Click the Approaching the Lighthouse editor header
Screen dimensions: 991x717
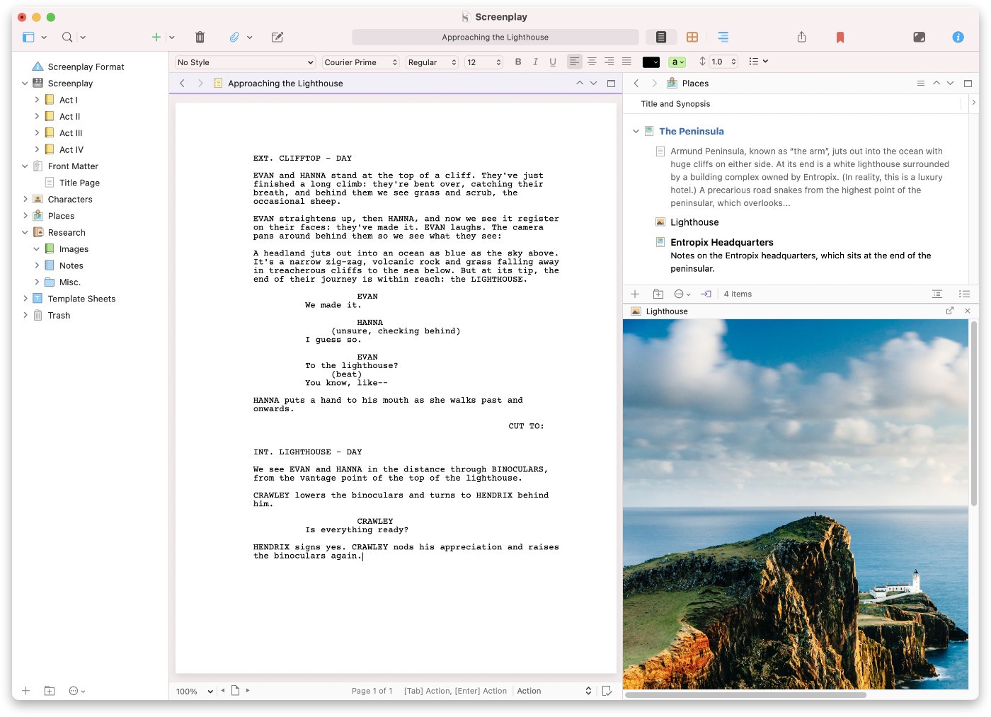285,83
